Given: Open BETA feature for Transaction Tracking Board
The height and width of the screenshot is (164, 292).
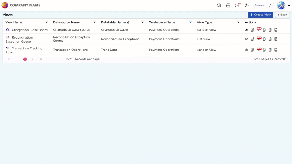Looking at the screenshot, I should point(259,50).
